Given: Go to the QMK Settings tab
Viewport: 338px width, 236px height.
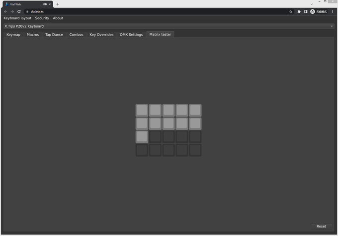Looking at the screenshot, I should point(131,35).
